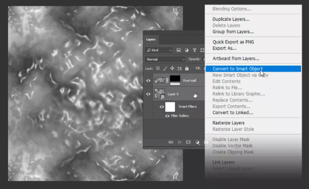The width and height of the screenshot is (309, 189).
Task: Toggle Filter Gallery effect visibility eye
Action: click(x=167, y=116)
